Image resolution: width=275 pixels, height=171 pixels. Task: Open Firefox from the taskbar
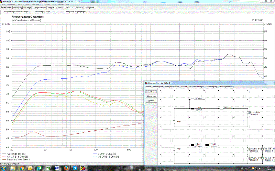(65, 168)
